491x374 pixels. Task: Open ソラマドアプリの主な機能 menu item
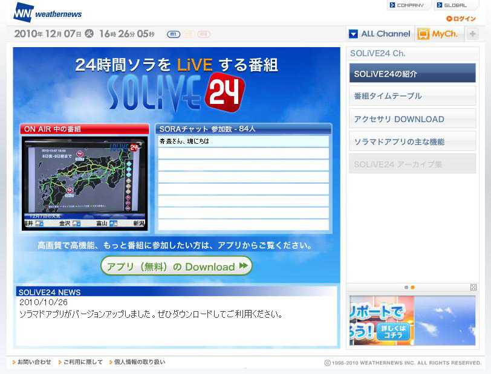click(x=412, y=141)
